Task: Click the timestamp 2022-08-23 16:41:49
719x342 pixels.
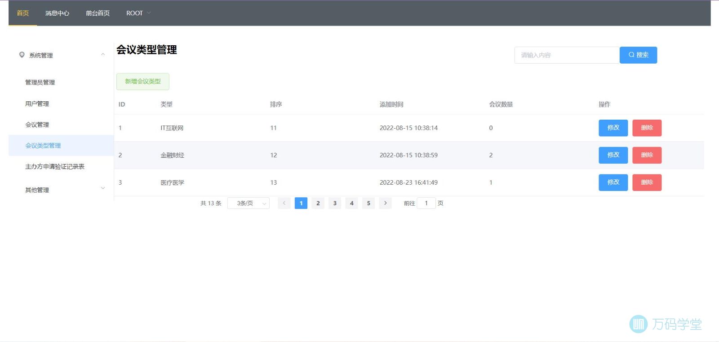Action: (408, 182)
